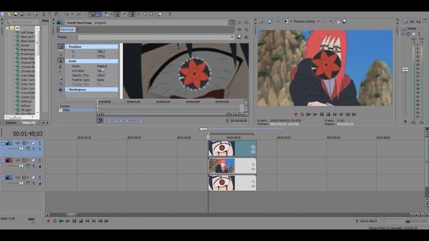Pause playback in the preview window
The image size is (429, 241).
322,114
